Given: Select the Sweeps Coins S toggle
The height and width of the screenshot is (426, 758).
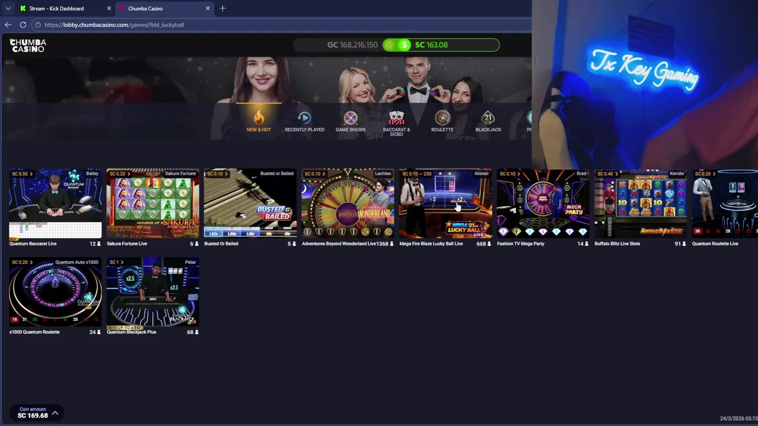Looking at the screenshot, I should [x=404, y=45].
